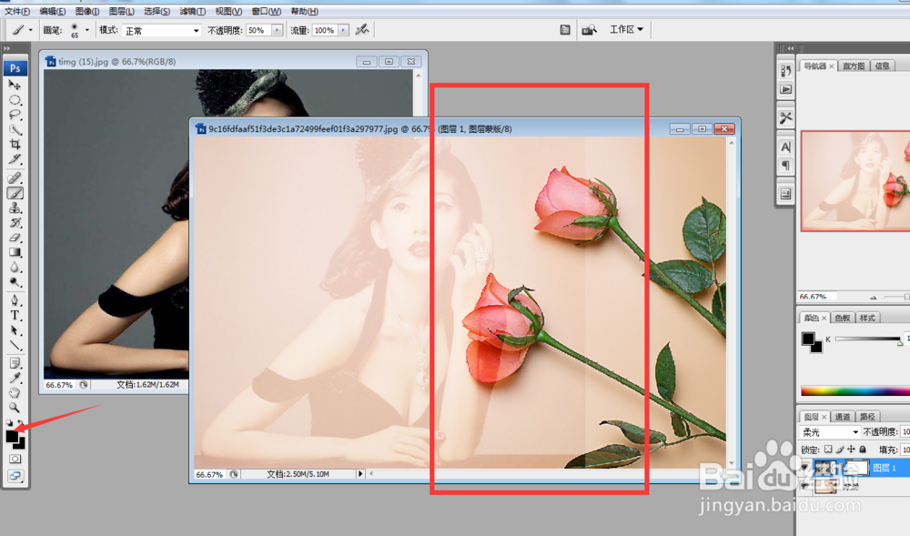The image size is (910, 536).
Task: Toggle lock image pixels
Action: point(840,449)
